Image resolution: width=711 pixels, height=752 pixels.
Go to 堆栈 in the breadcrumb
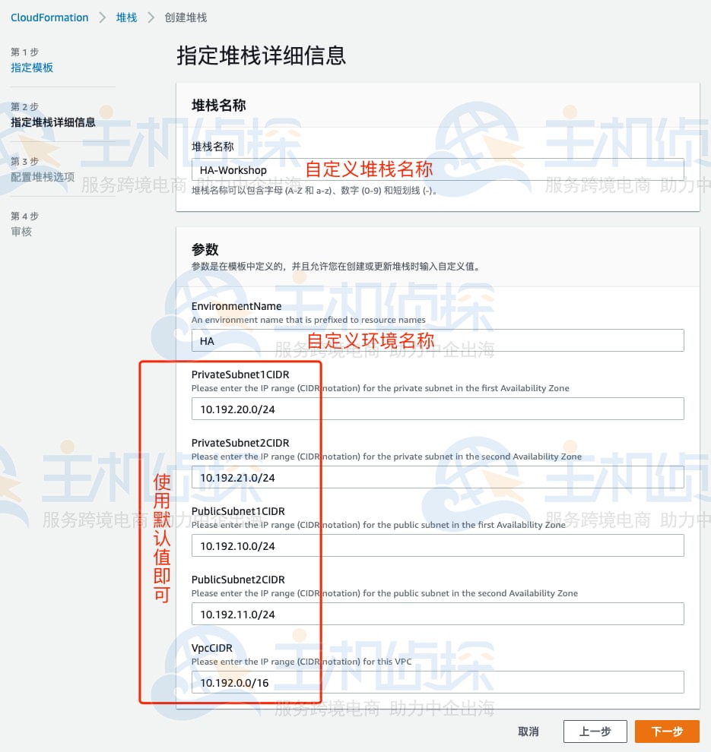[126, 17]
